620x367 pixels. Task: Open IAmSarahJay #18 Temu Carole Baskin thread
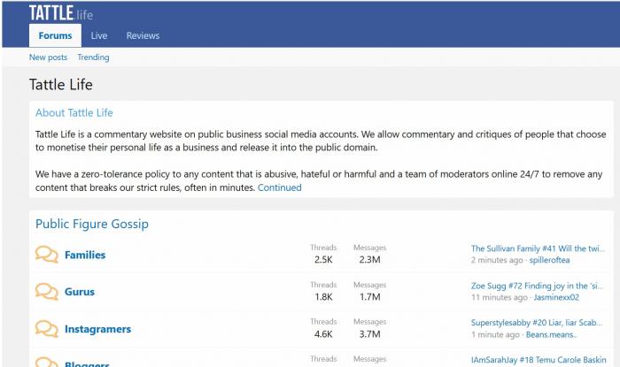pyautogui.click(x=539, y=360)
